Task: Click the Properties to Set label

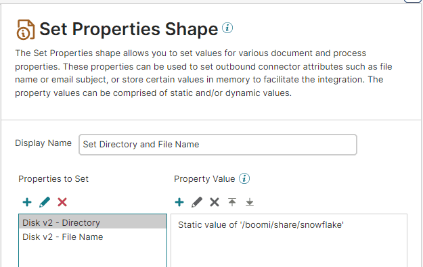Action: (x=53, y=179)
